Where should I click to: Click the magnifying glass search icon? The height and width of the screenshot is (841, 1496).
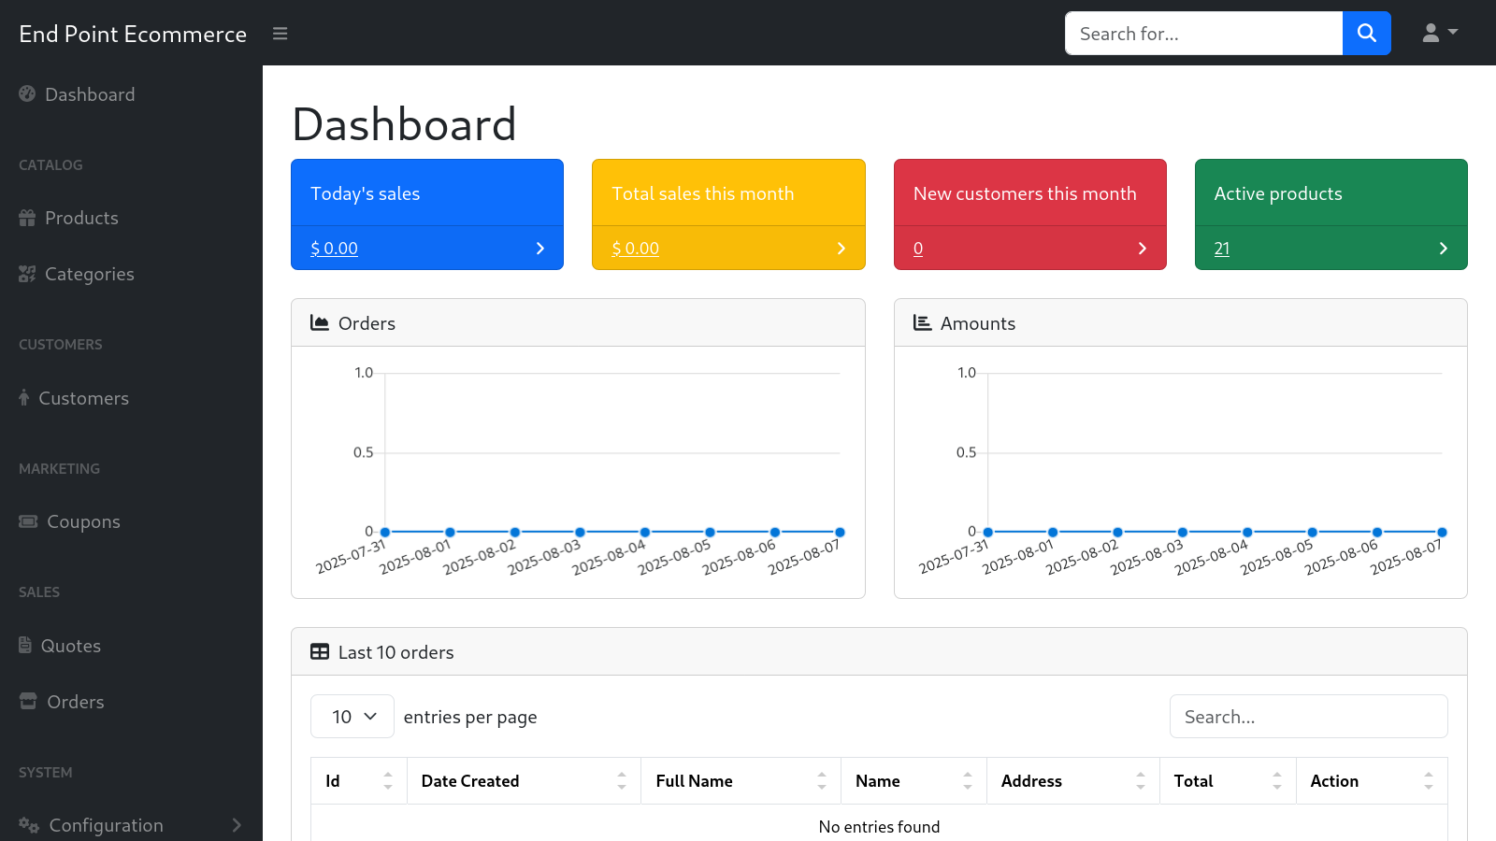pyautogui.click(x=1366, y=33)
